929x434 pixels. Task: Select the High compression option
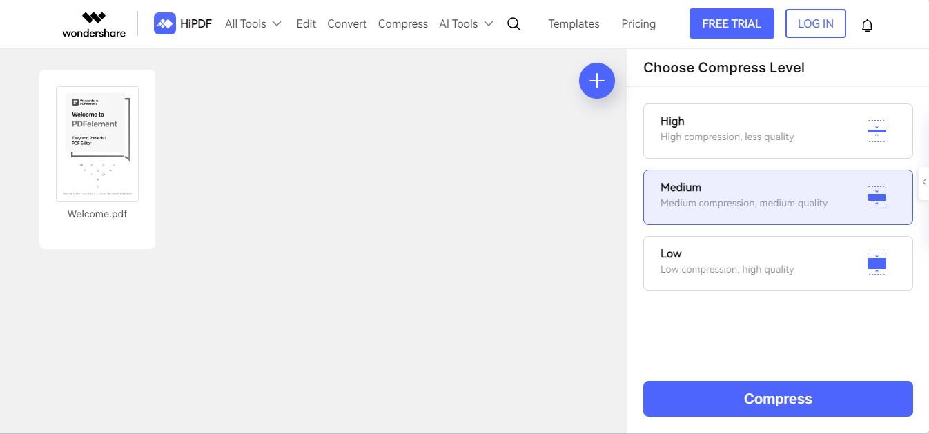pyautogui.click(x=745, y=131)
